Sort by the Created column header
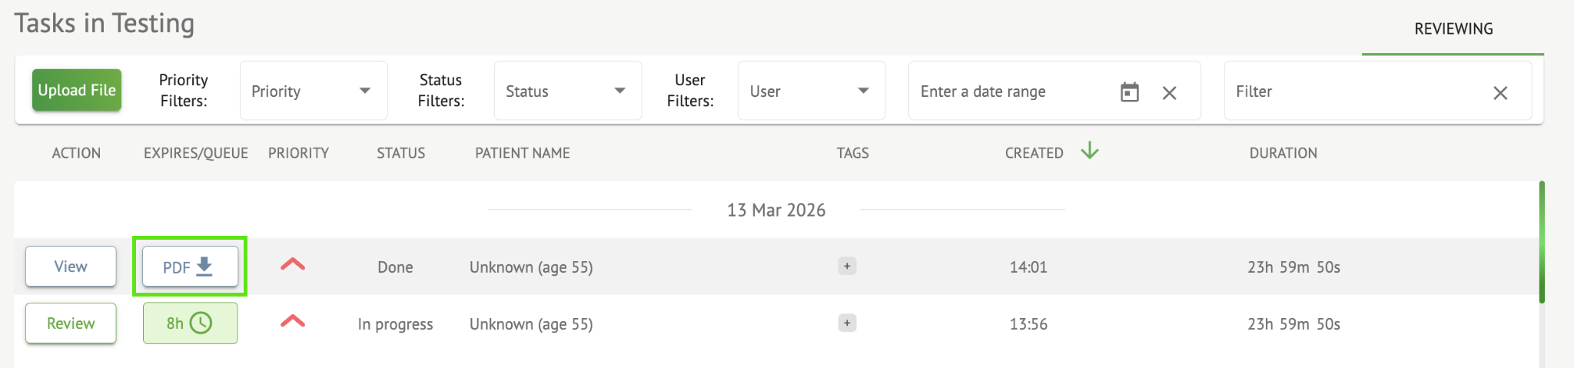 point(1034,153)
